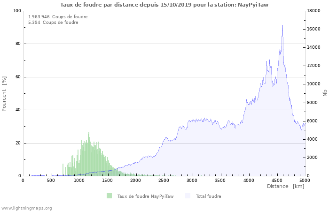329x211 pixels.
Task: Click the tallest green bar's top
Action: coord(88,133)
